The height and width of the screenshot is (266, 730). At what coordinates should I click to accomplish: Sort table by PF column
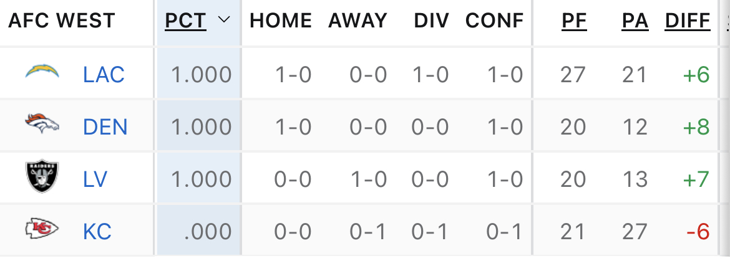point(574,21)
